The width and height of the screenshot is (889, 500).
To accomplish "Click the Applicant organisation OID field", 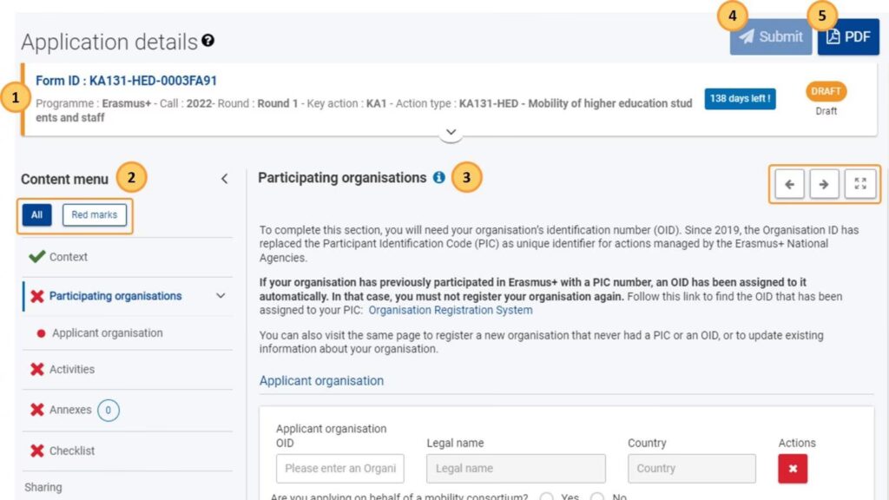I will pos(339,469).
